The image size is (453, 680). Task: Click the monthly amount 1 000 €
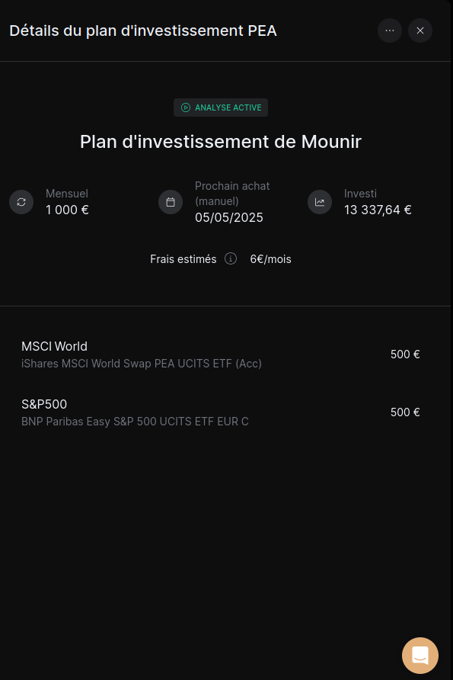coord(67,210)
